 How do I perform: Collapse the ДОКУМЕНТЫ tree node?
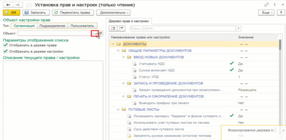click(x=112, y=44)
